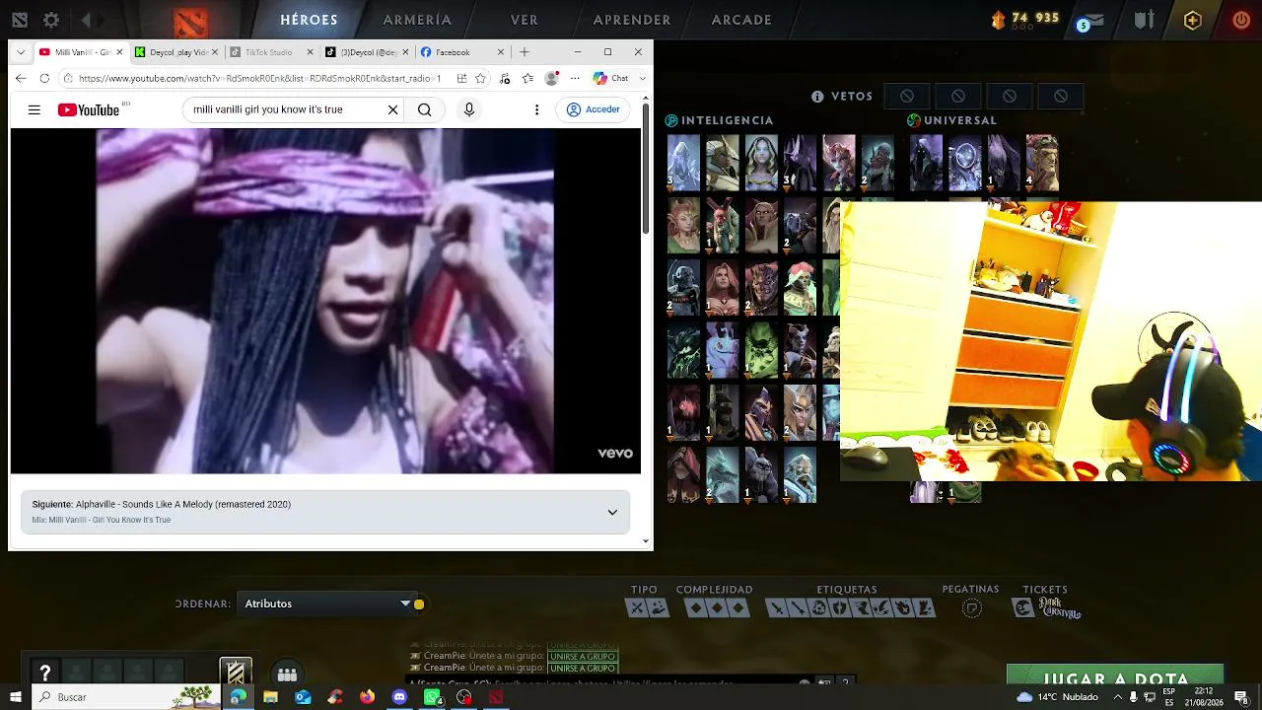Image resolution: width=1262 pixels, height=710 pixels.
Task: Select the first Inteligencia hero portrait
Action: click(683, 163)
